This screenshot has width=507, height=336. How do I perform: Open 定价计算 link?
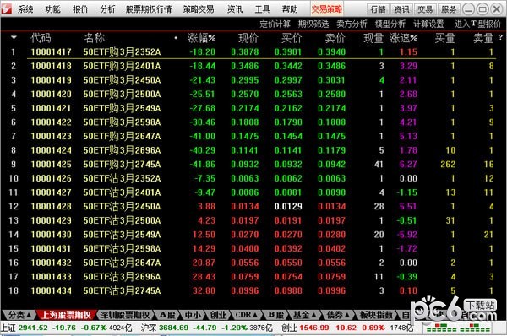275,24
